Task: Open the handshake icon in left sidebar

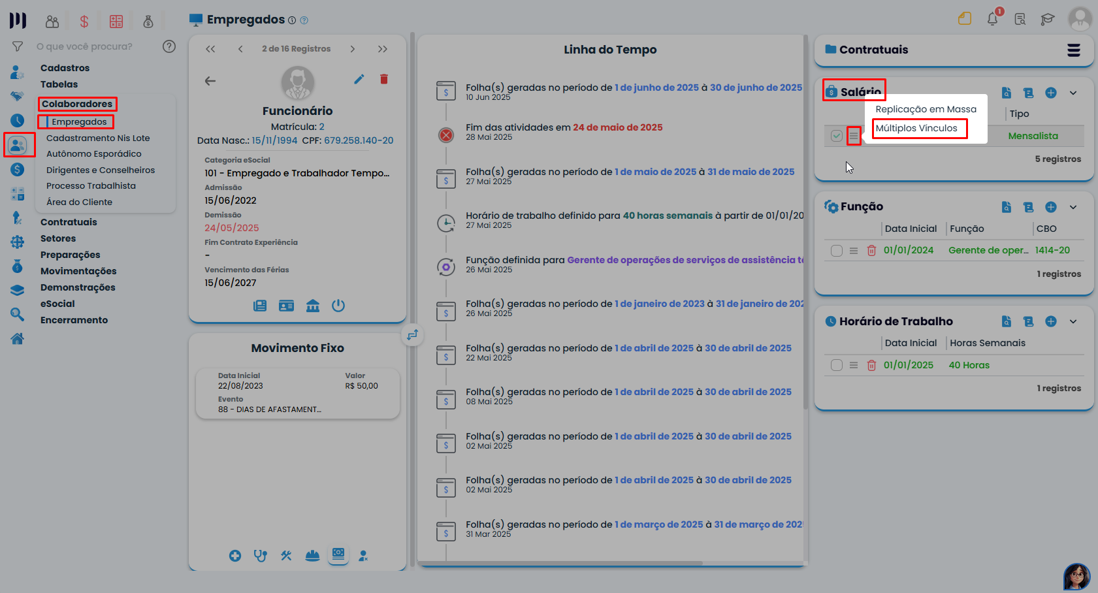Action: 18,96
